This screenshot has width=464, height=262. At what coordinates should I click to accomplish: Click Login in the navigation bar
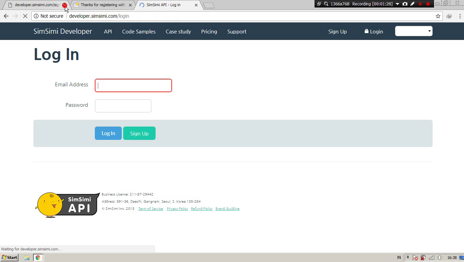pyautogui.click(x=374, y=31)
